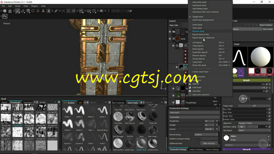Click the brush angle dial
274x154 pixels.
(x=243, y=99)
